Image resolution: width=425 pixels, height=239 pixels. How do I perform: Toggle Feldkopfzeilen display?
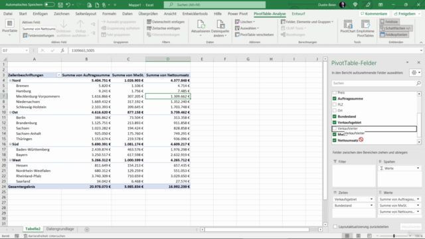click(x=394, y=35)
